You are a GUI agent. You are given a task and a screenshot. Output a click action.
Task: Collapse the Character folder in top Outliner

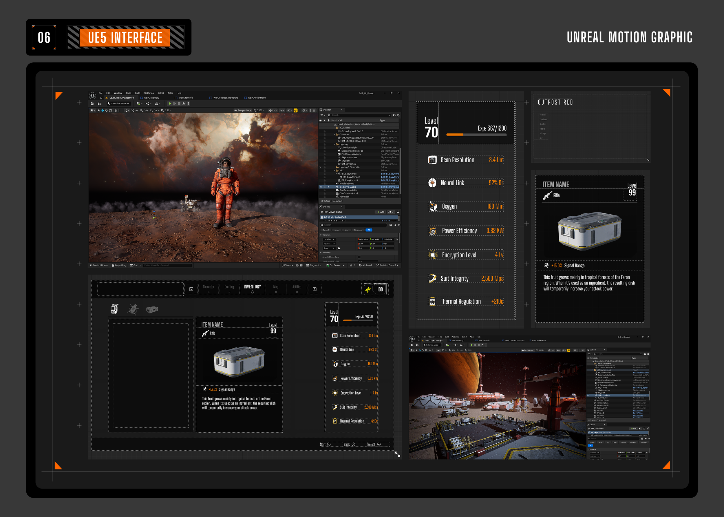[x=334, y=135]
